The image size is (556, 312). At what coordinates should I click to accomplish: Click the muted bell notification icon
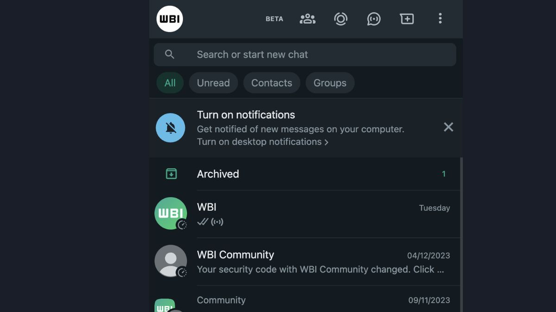171,128
